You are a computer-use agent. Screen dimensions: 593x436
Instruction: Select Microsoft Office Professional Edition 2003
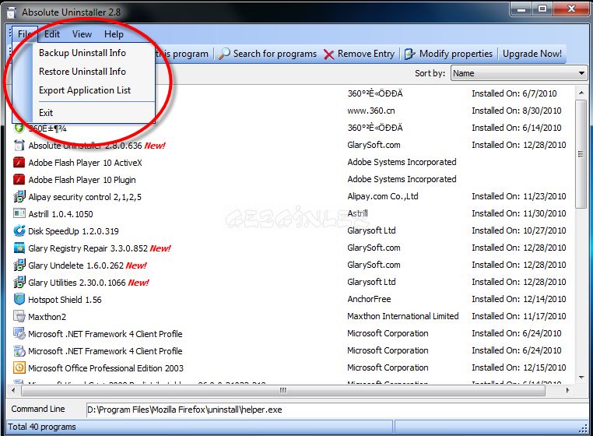point(106,368)
